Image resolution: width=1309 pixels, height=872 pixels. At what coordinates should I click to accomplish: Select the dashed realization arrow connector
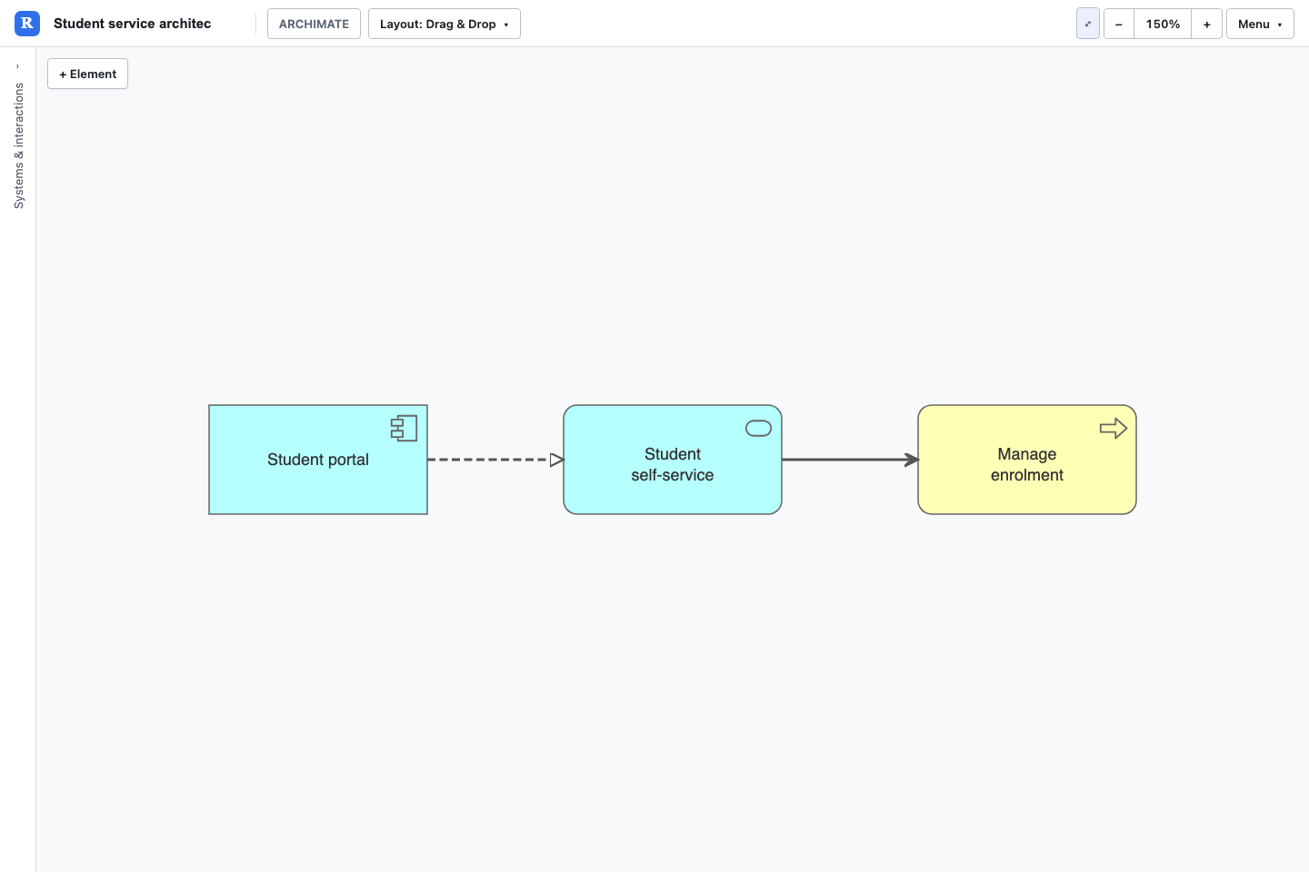click(x=495, y=460)
